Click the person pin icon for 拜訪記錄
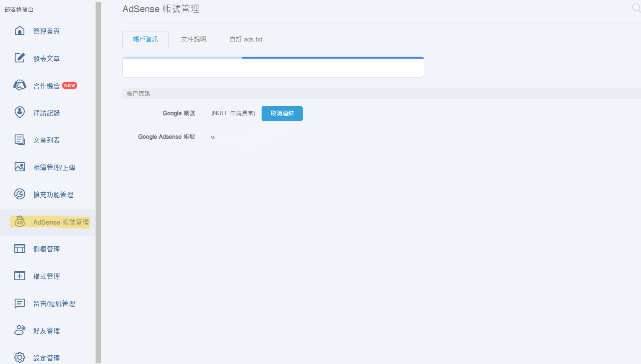Screen dimensions: 641x364 (20, 112)
